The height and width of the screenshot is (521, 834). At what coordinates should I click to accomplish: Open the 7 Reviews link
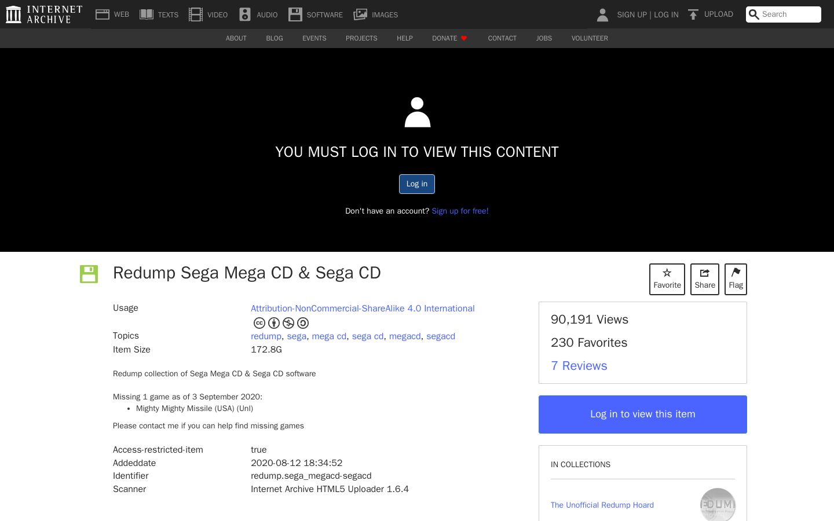click(579, 366)
